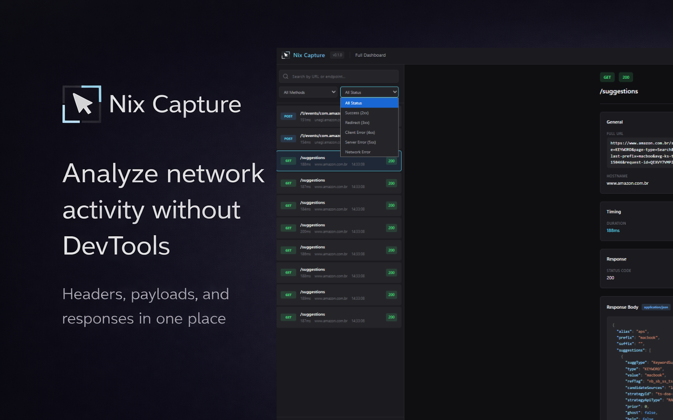Click the application/json content-type badge

[656, 307]
